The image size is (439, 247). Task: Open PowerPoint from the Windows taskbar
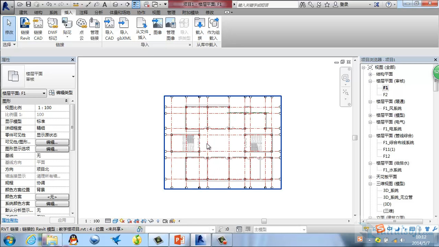click(180, 239)
